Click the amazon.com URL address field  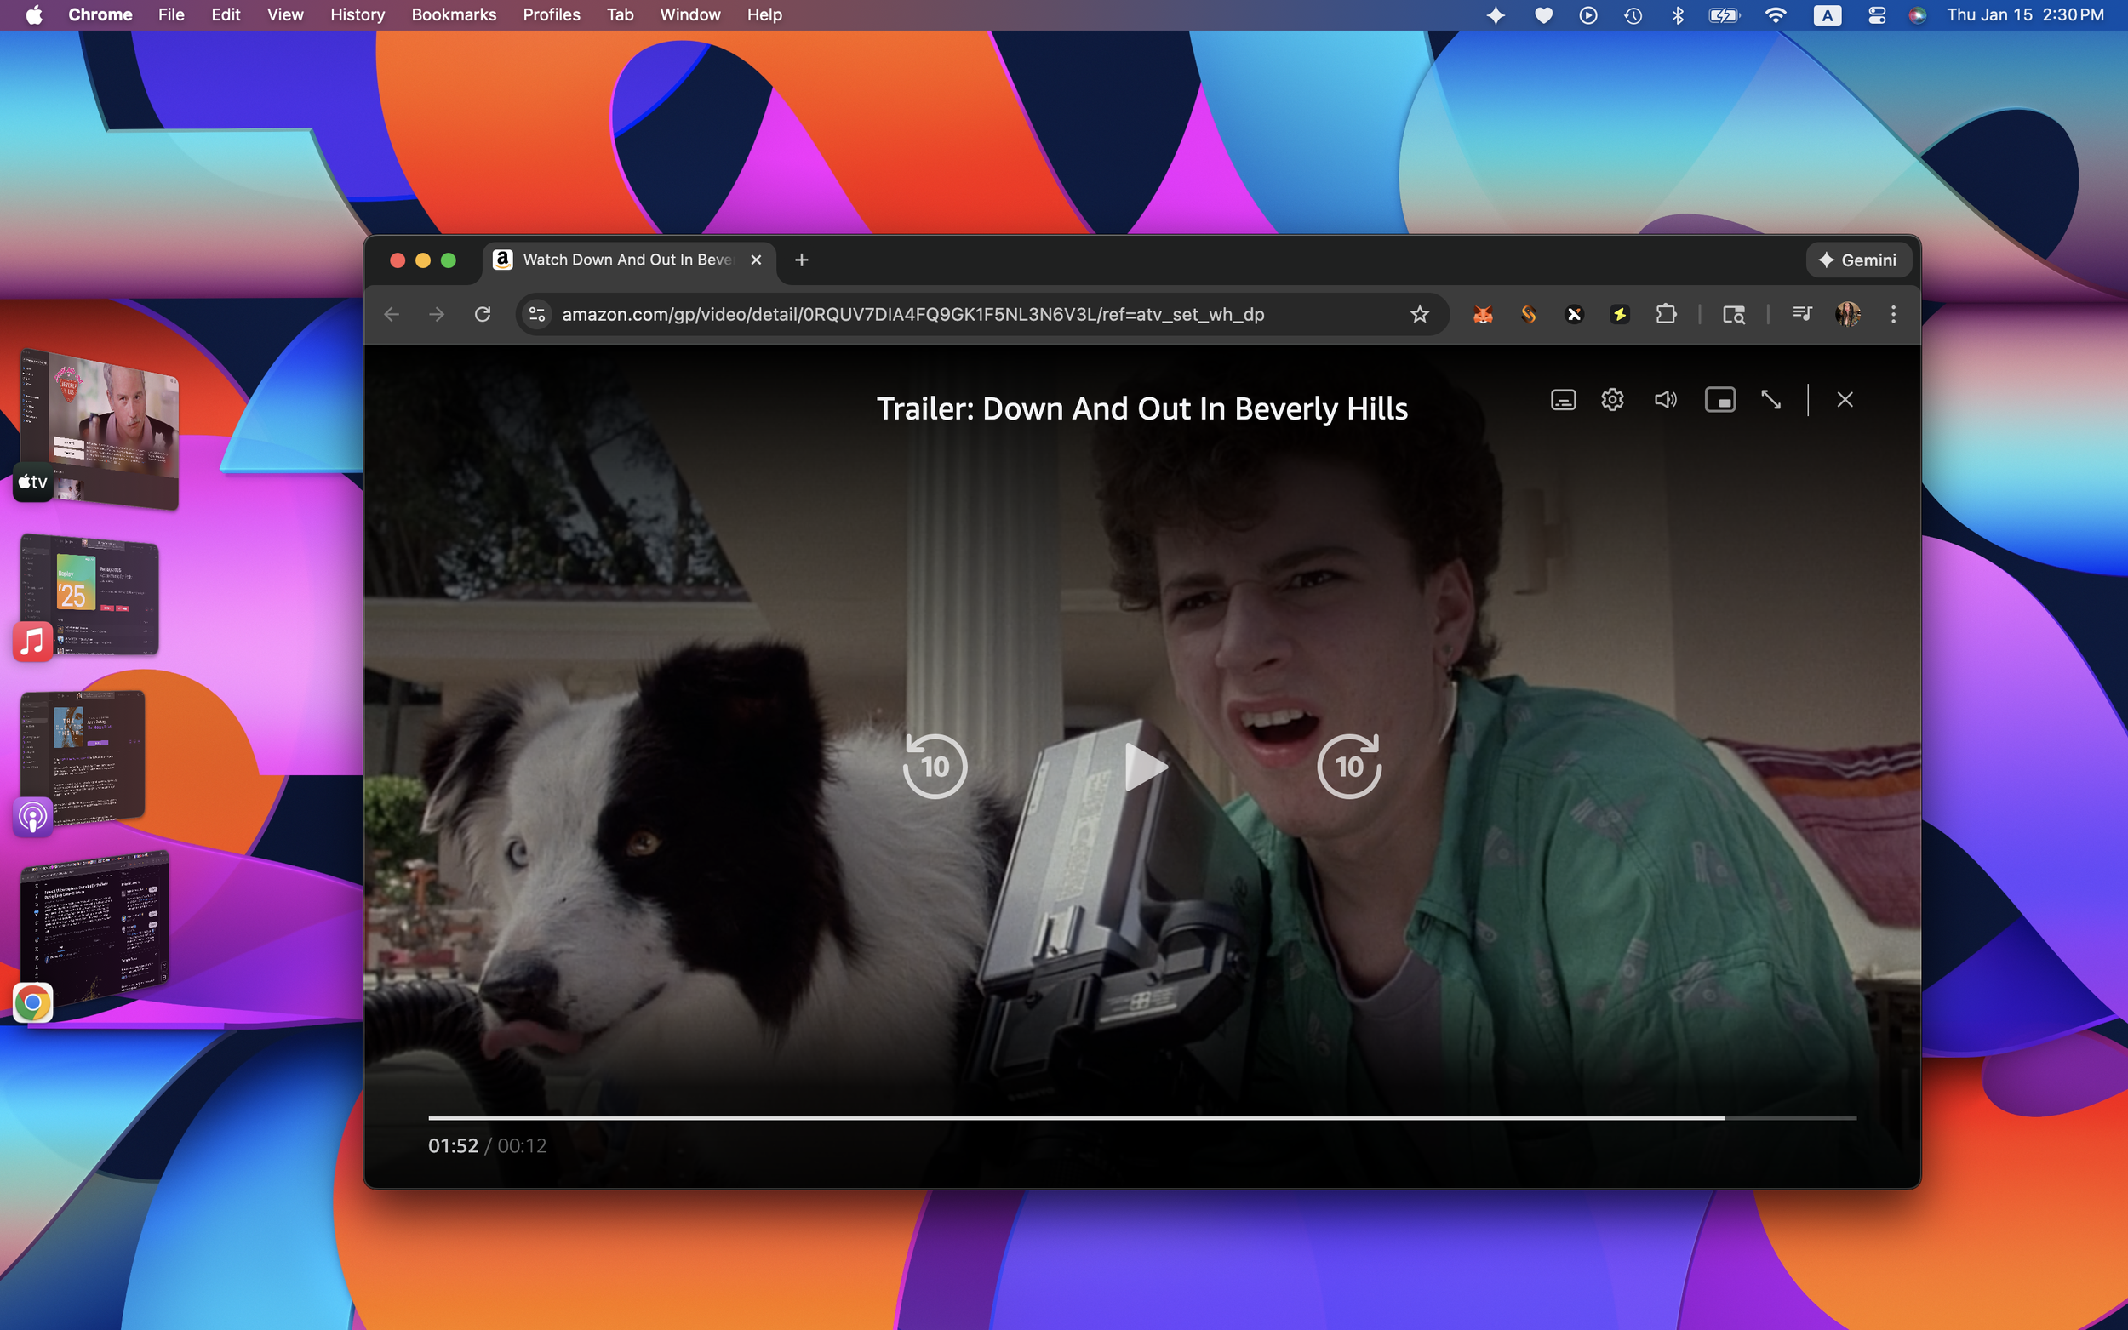click(x=912, y=315)
